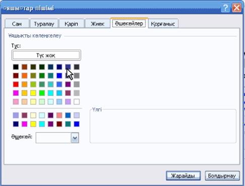Image resolution: width=245 pixels, height=186 pixels.
Task: Pick the white swatch ending fifth row
Action: (77, 102)
